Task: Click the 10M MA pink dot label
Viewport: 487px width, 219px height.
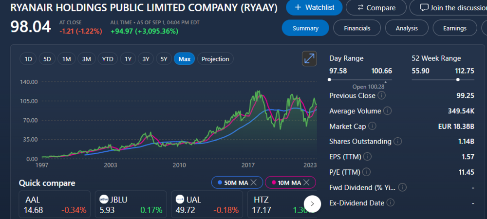Action: point(286,182)
